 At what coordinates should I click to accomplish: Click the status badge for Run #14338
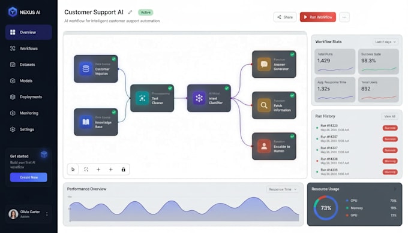390,161
